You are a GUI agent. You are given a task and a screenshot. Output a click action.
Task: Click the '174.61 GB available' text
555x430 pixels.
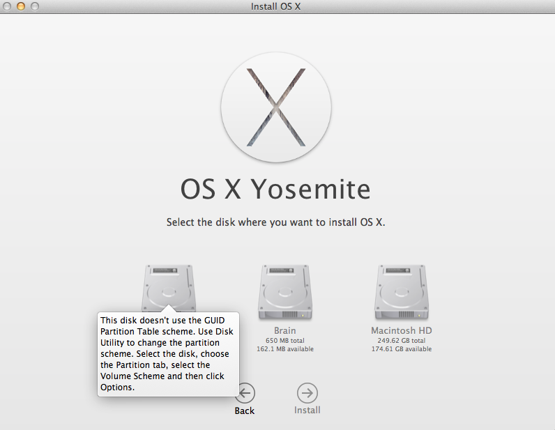[x=402, y=349]
